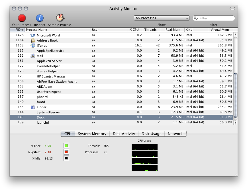Click the process list scroll up arrow
Image resolution: width=247 pixels, height=190 pixels.
235,34
